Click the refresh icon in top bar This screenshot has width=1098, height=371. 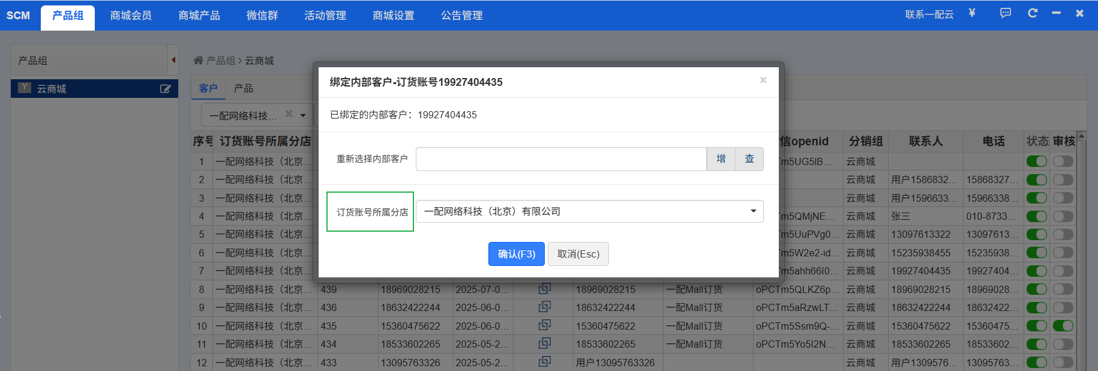[1033, 13]
